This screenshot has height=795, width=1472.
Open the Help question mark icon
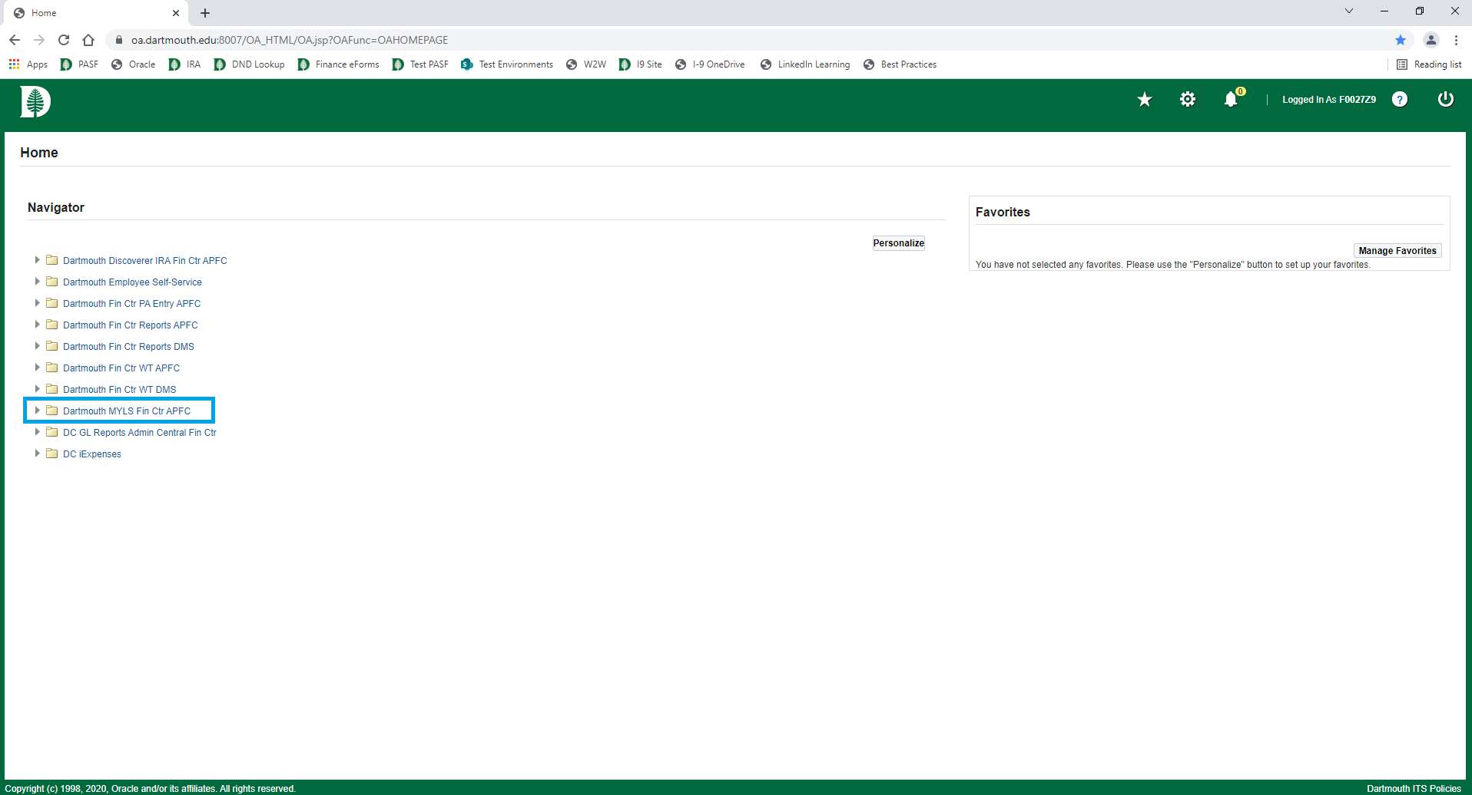point(1400,99)
